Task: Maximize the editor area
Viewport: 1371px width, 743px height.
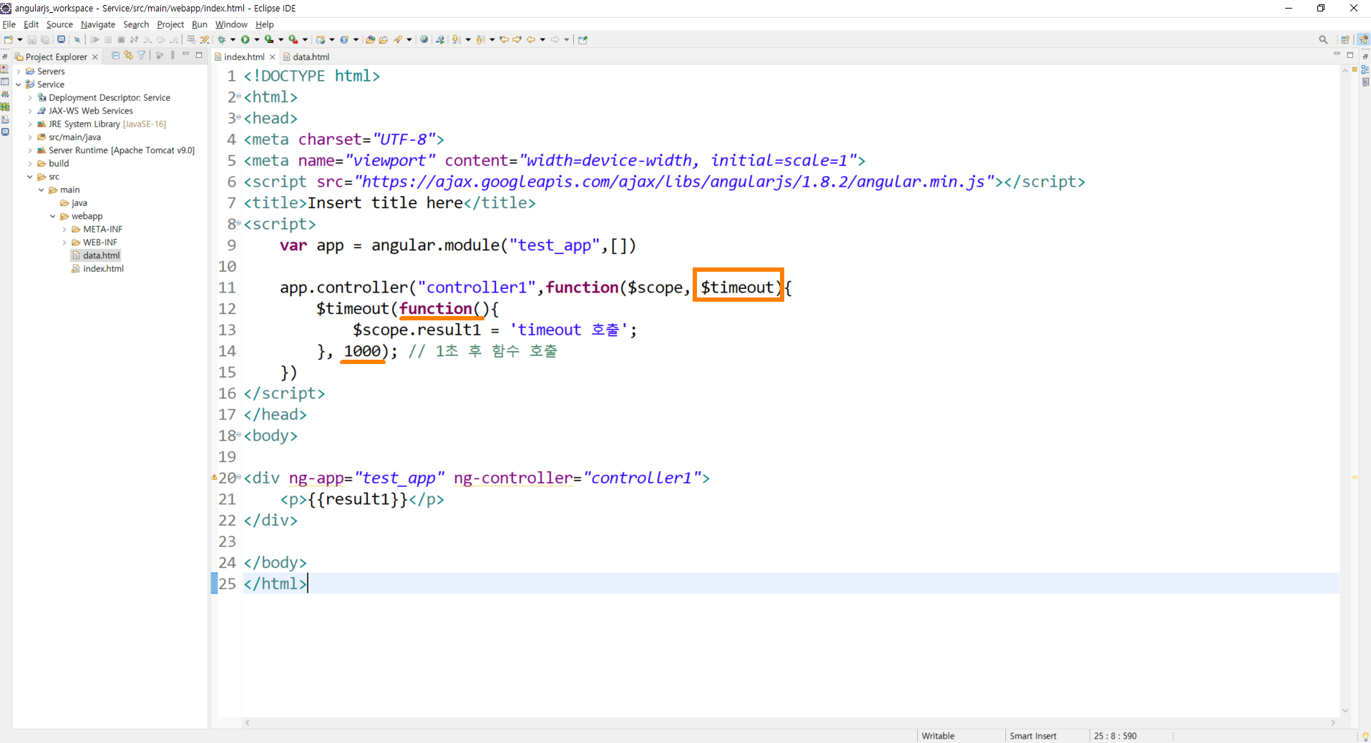Action: 1350,55
